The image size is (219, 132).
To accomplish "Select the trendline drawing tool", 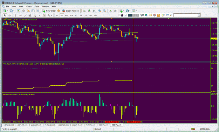I will pyautogui.click(x=25, y=15).
